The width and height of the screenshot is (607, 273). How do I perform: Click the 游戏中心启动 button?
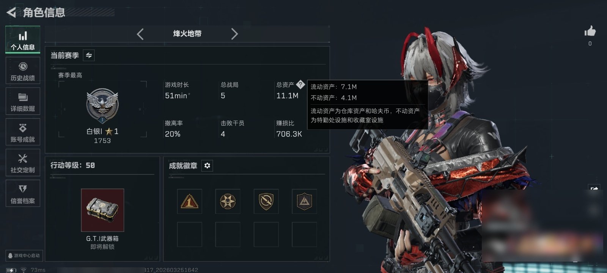click(x=24, y=256)
